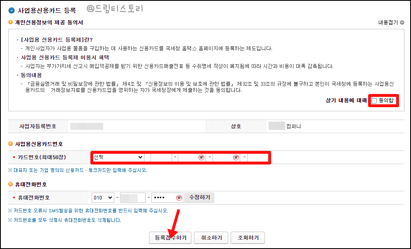The image size is (411, 249).
Task: Open the 선택 card issuer dropdown
Action: point(119,157)
